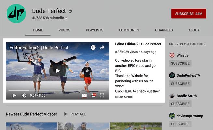Play video with large center play button

pyautogui.click(x=58, y=71)
